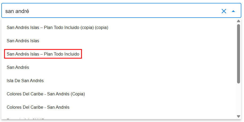Select the topmost suggestion in the list
The width and height of the screenshot is (244, 122).
57,27
